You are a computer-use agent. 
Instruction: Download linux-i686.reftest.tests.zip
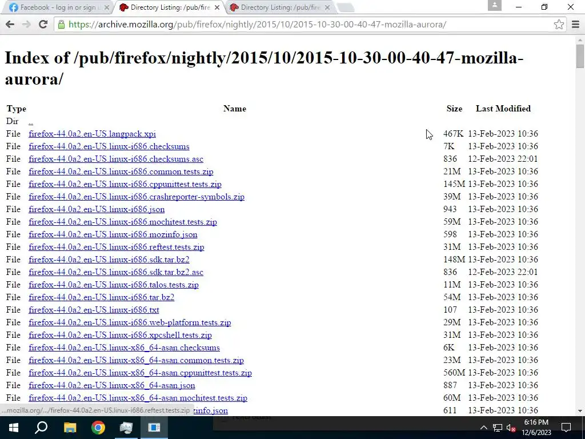pyautogui.click(x=117, y=247)
